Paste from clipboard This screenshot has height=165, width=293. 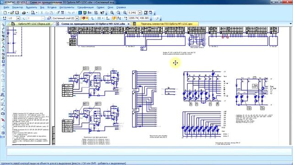point(51,13)
